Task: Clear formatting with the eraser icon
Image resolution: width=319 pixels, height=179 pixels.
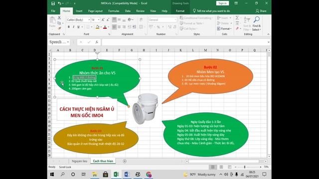Action: pos(237,29)
